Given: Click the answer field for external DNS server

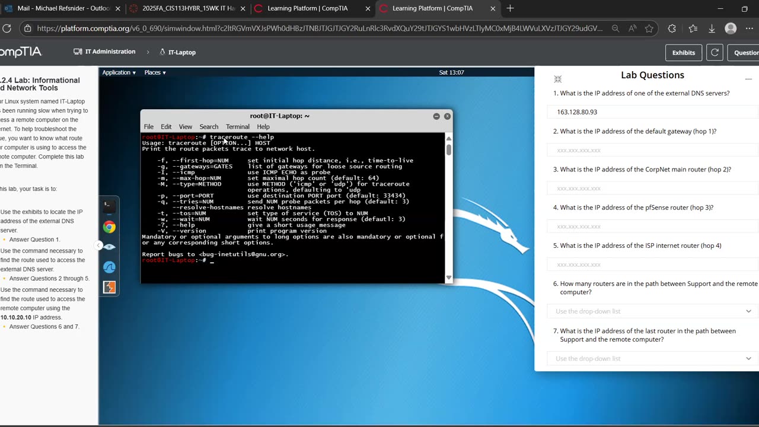Looking at the screenshot, I should [x=652, y=111].
